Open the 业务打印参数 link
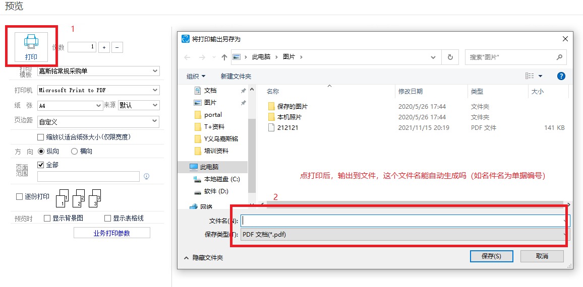 112,233
